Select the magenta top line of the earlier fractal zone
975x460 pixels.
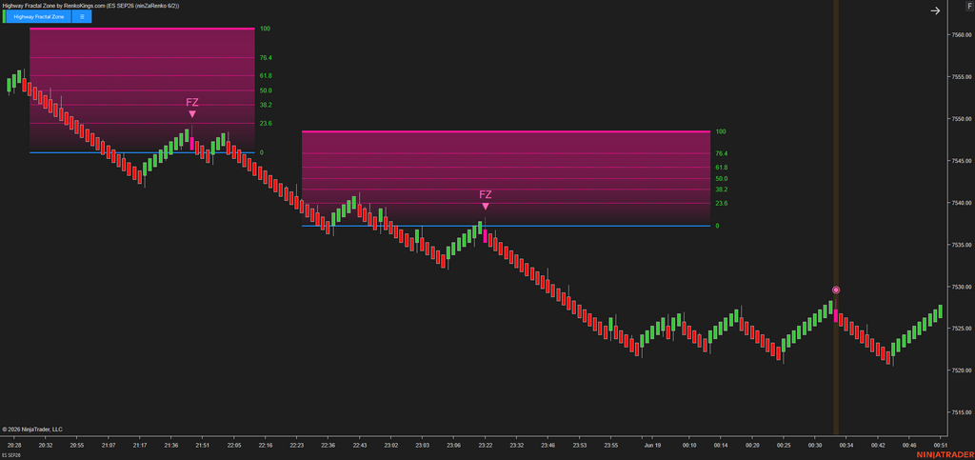tap(142, 29)
